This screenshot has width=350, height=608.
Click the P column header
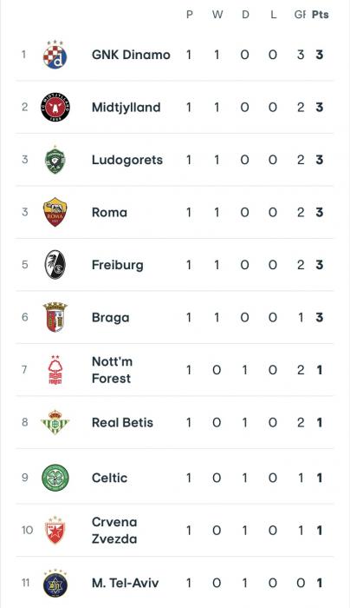tap(190, 15)
